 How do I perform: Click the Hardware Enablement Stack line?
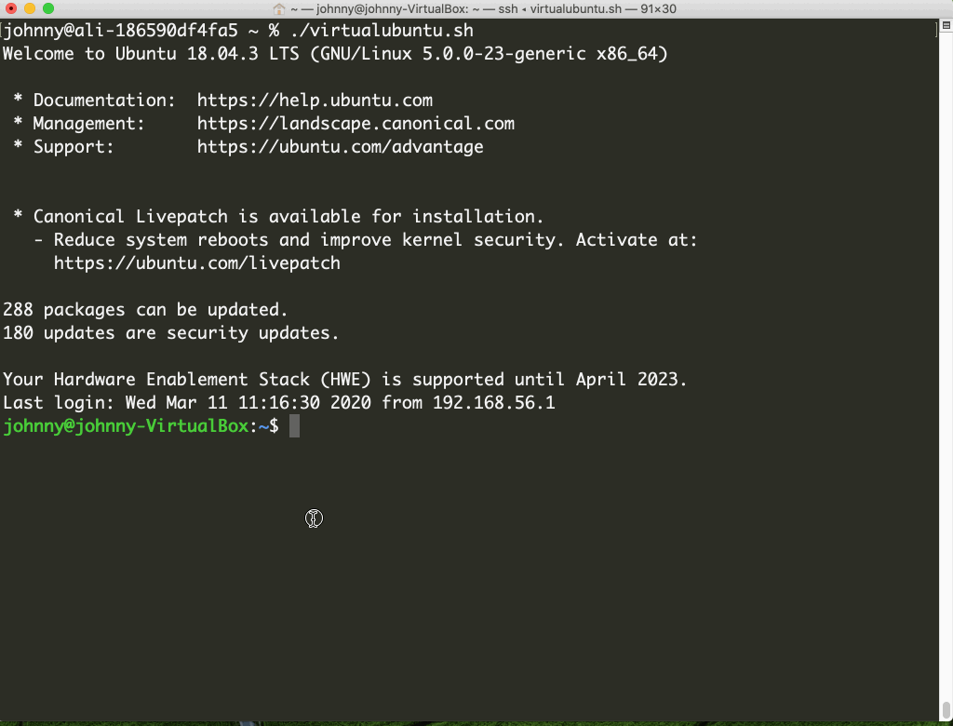344,380
